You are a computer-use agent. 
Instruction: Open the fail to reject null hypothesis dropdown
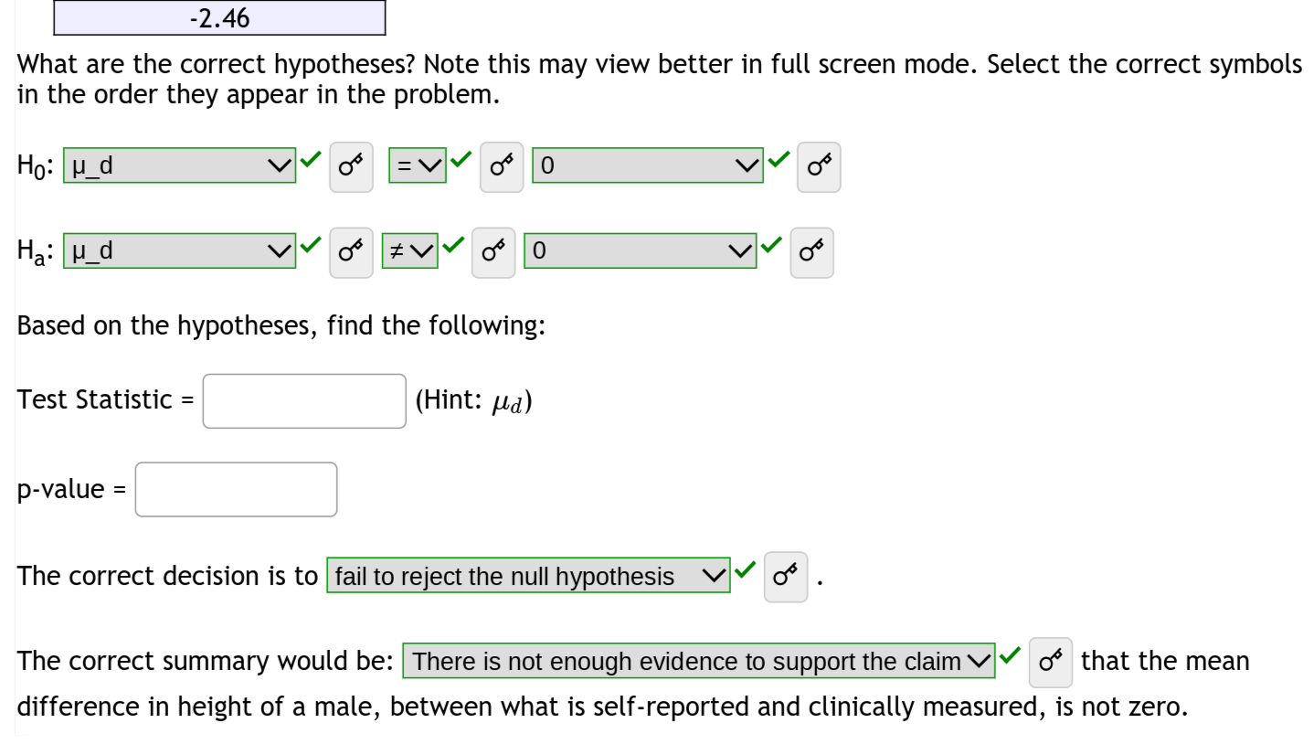pyautogui.click(x=528, y=576)
